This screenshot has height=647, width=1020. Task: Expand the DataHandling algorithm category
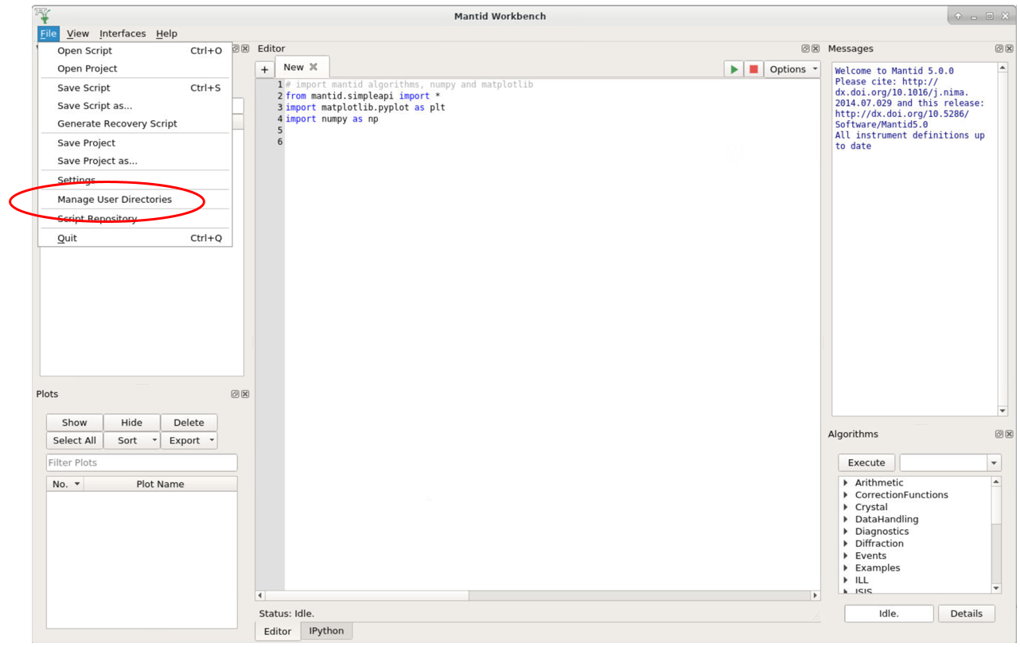846,519
